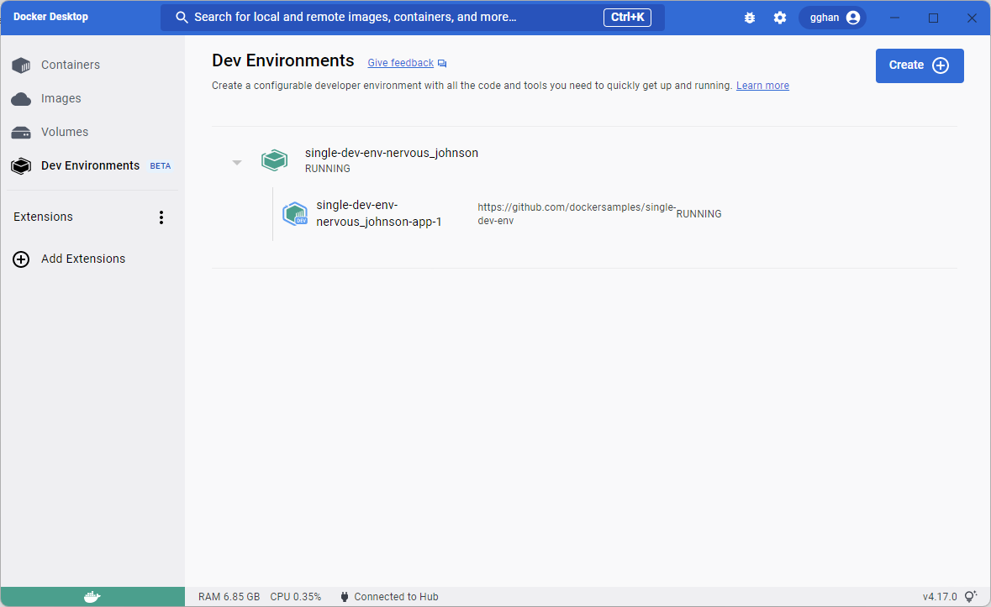Click the Containers icon in the sidebar
This screenshot has width=991, height=607.
(x=21, y=65)
